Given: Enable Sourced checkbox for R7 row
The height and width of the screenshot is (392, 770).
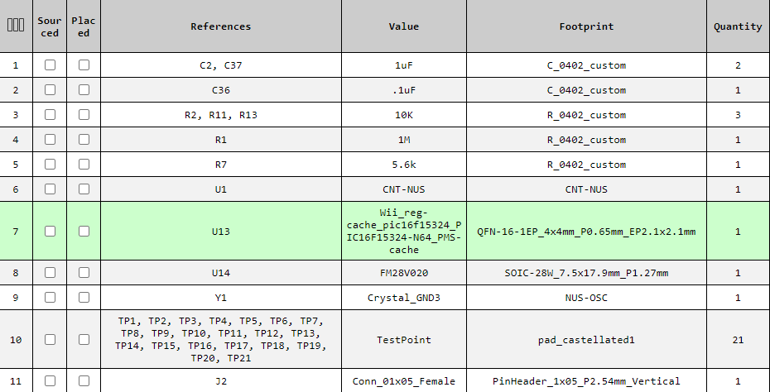Looking at the screenshot, I should point(50,165).
